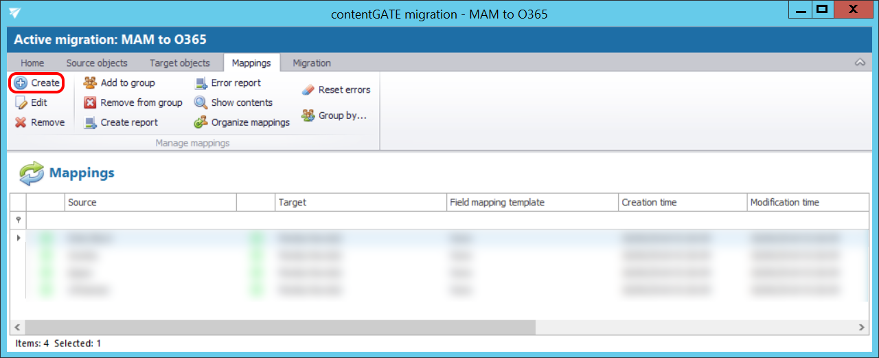Go to the Target objects tab
The height and width of the screenshot is (358, 879).
point(180,63)
